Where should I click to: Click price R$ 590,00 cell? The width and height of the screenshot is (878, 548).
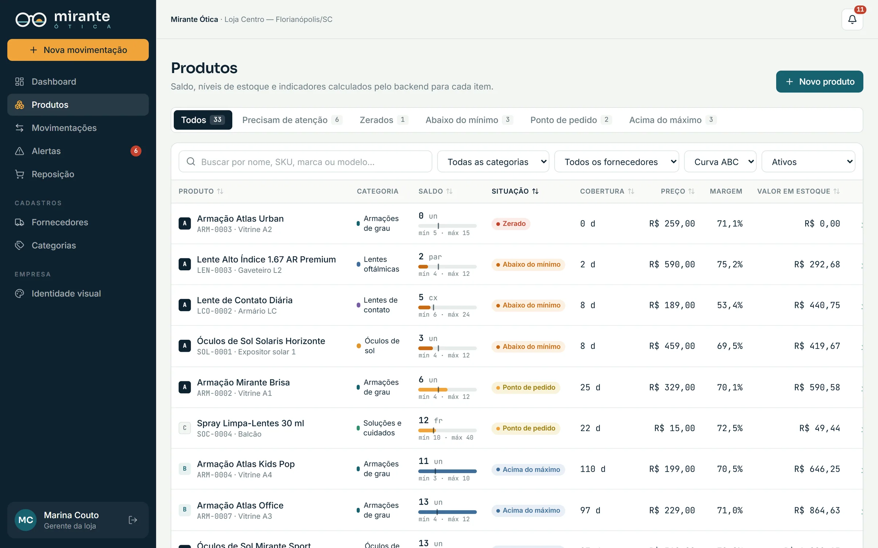tap(672, 264)
